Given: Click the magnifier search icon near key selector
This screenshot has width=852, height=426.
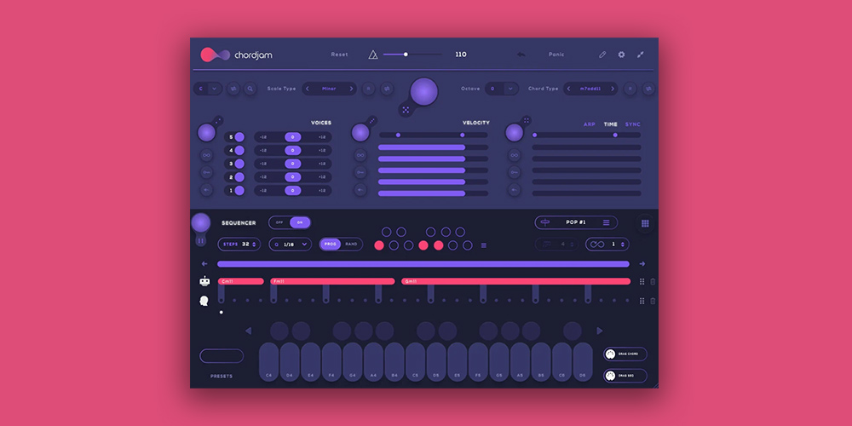Looking at the screenshot, I should click(250, 89).
